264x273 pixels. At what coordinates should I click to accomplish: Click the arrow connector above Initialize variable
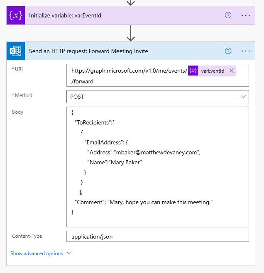coord(131,2)
